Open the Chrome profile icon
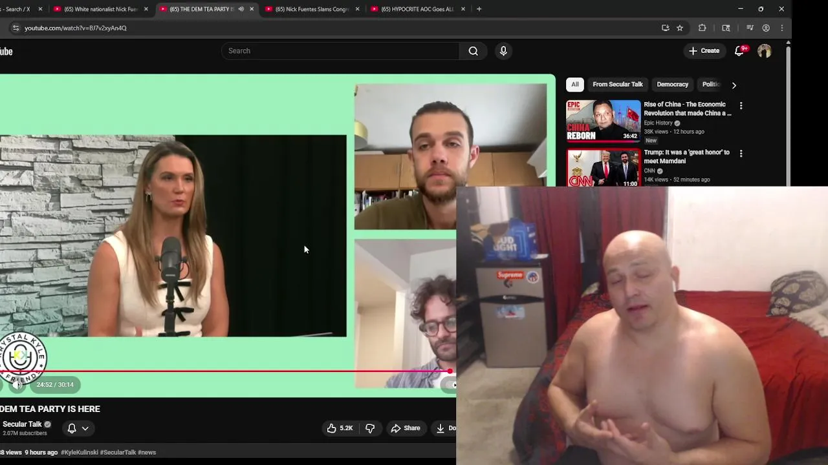This screenshot has width=828, height=465. [x=766, y=28]
